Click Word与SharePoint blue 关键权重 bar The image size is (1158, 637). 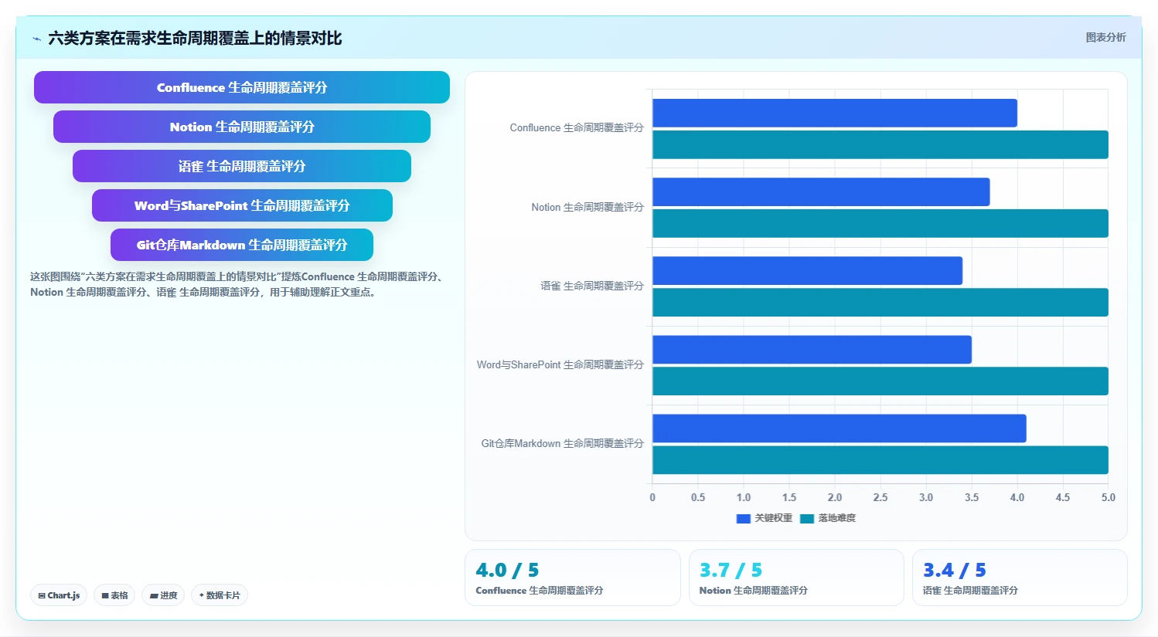pos(812,350)
